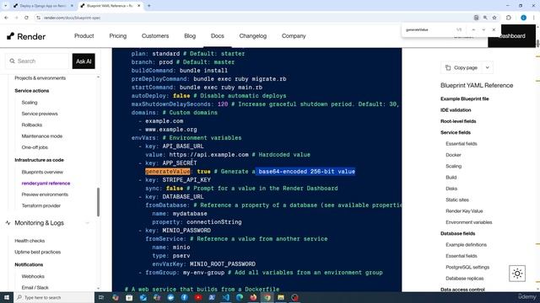Open the Chrome extensions icon

[x=509, y=18]
